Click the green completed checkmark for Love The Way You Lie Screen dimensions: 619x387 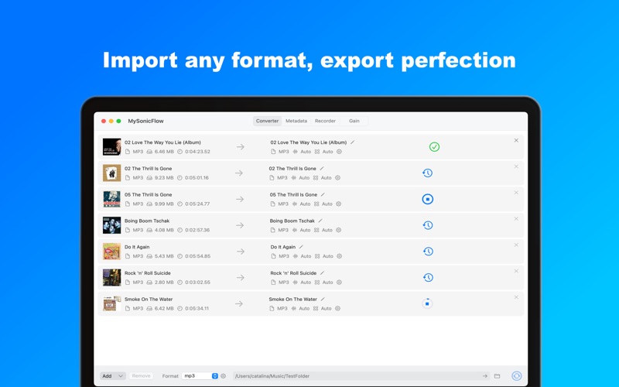click(x=434, y=147)
